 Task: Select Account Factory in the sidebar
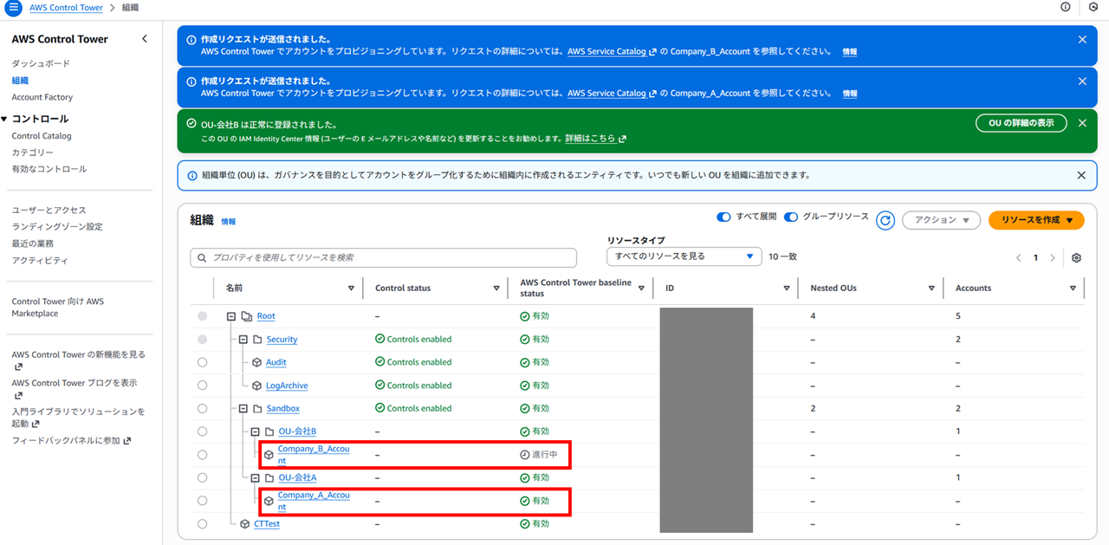coord(41,97)
